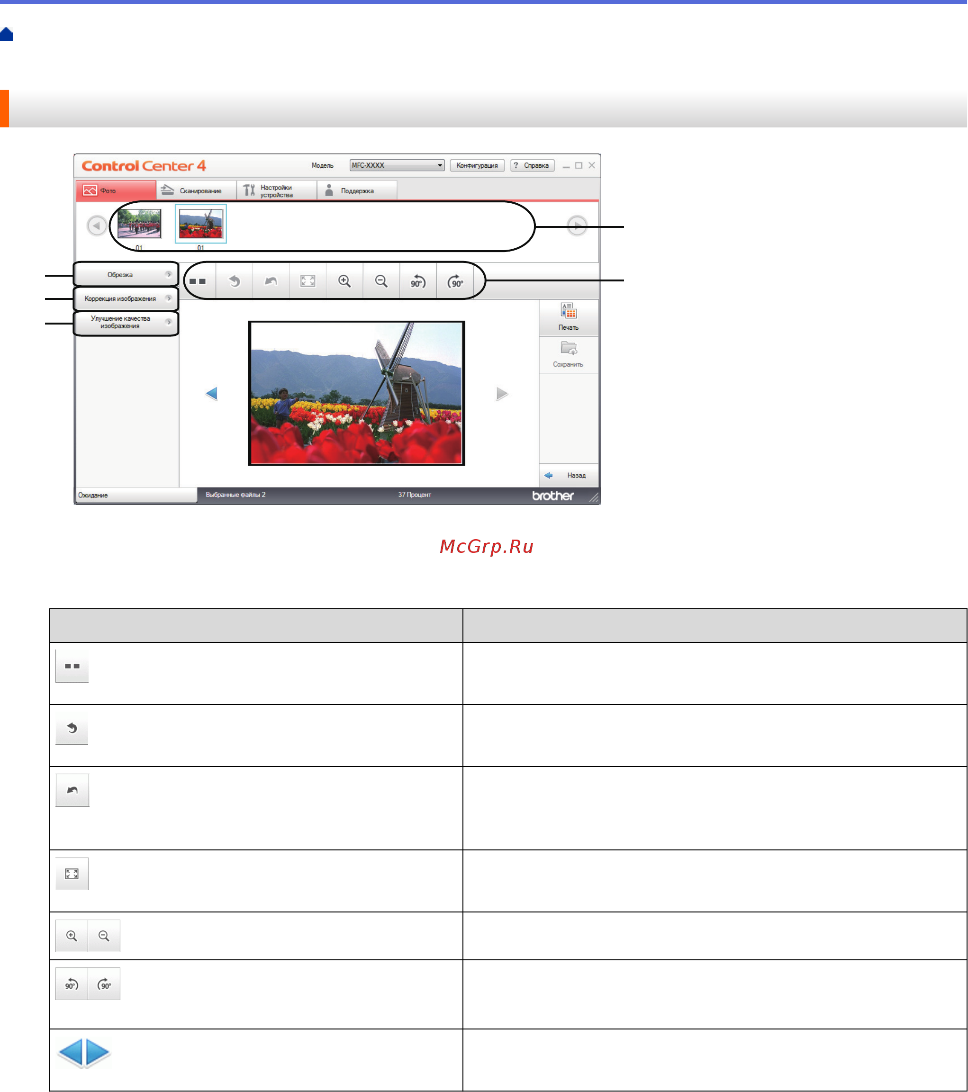Click the Назад button
Screen dimensions: 968x1092
(569, 475)
